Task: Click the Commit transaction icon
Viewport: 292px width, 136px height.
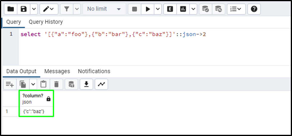Action: pyautogui.click(x=205, y=9)
